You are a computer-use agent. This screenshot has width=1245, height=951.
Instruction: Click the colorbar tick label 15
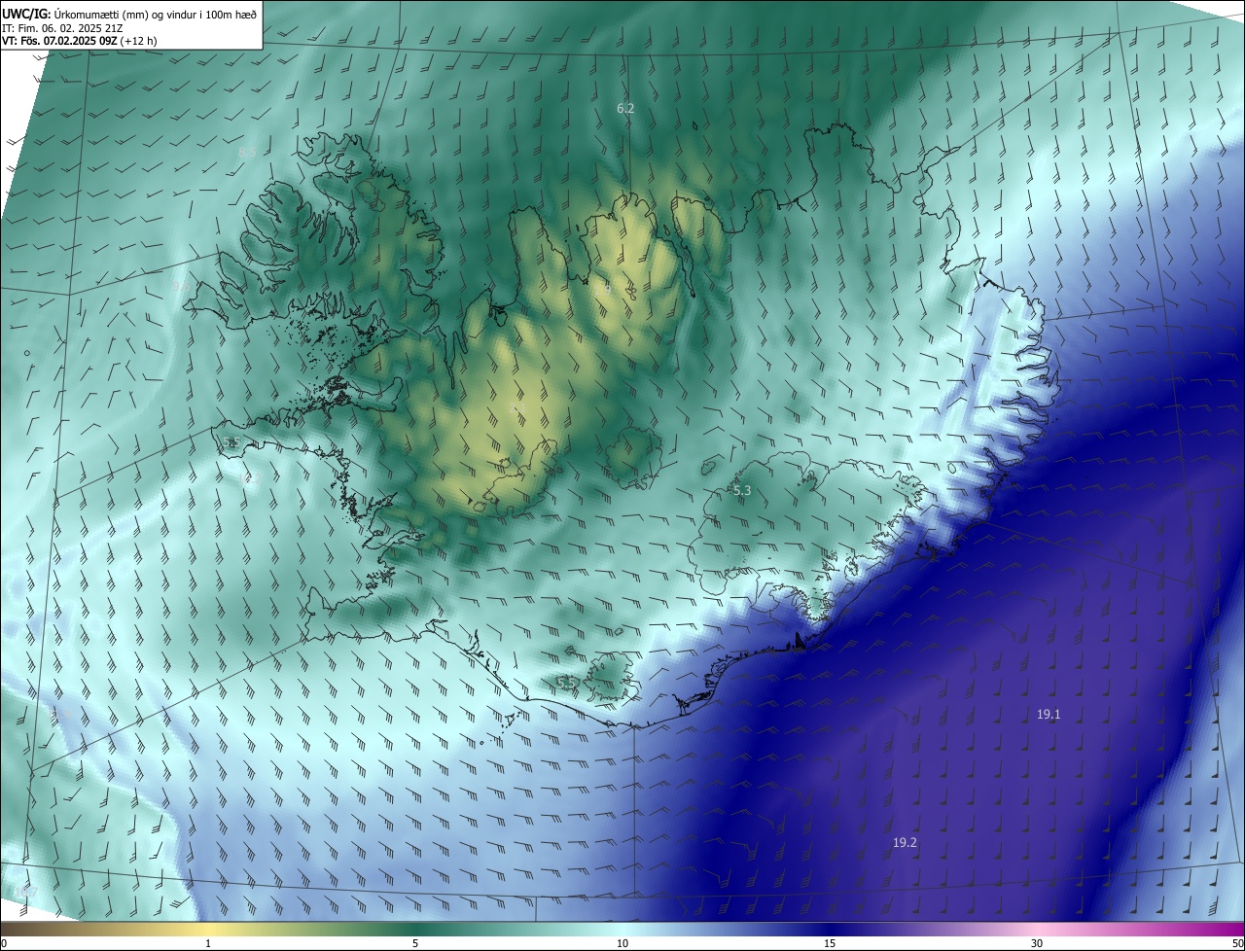(830, 944)
